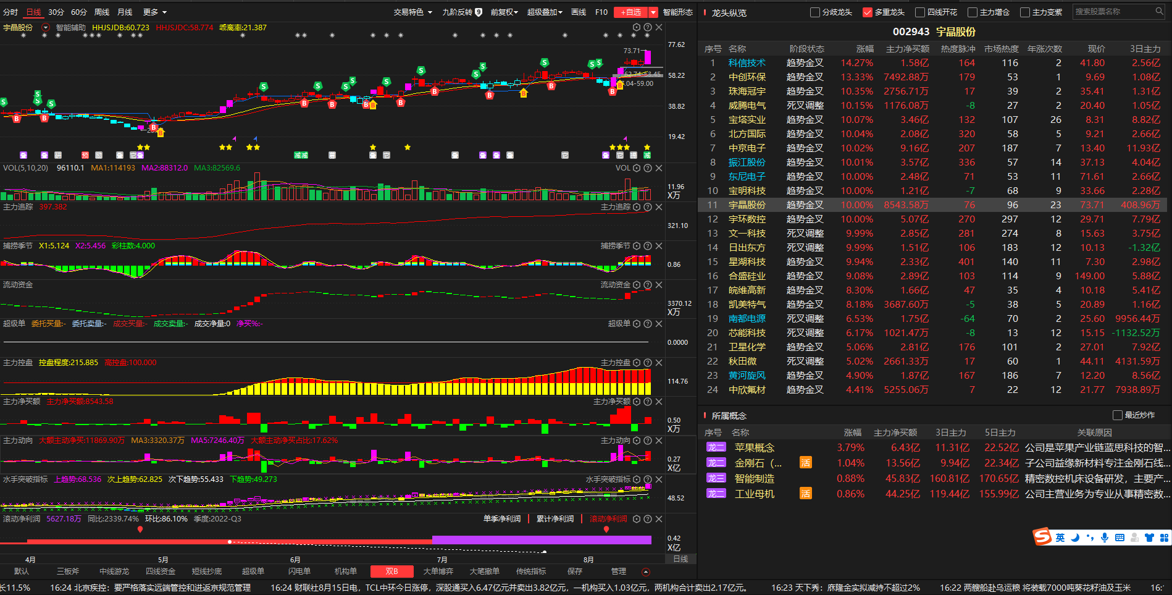The height and width of the screenshot is (595, 1172).
Task: Expand circle arrow next to 宇晶股份 label
Action: [x=46, y=27]
